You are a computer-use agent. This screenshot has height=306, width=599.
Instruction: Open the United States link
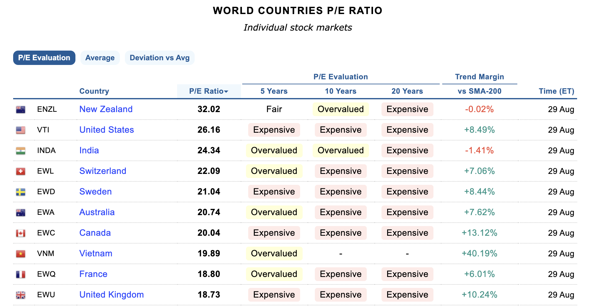[x=106, y=130]
